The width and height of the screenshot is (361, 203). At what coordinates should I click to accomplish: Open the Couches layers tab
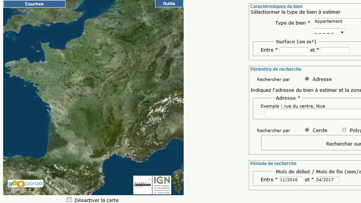pos(34,4)
